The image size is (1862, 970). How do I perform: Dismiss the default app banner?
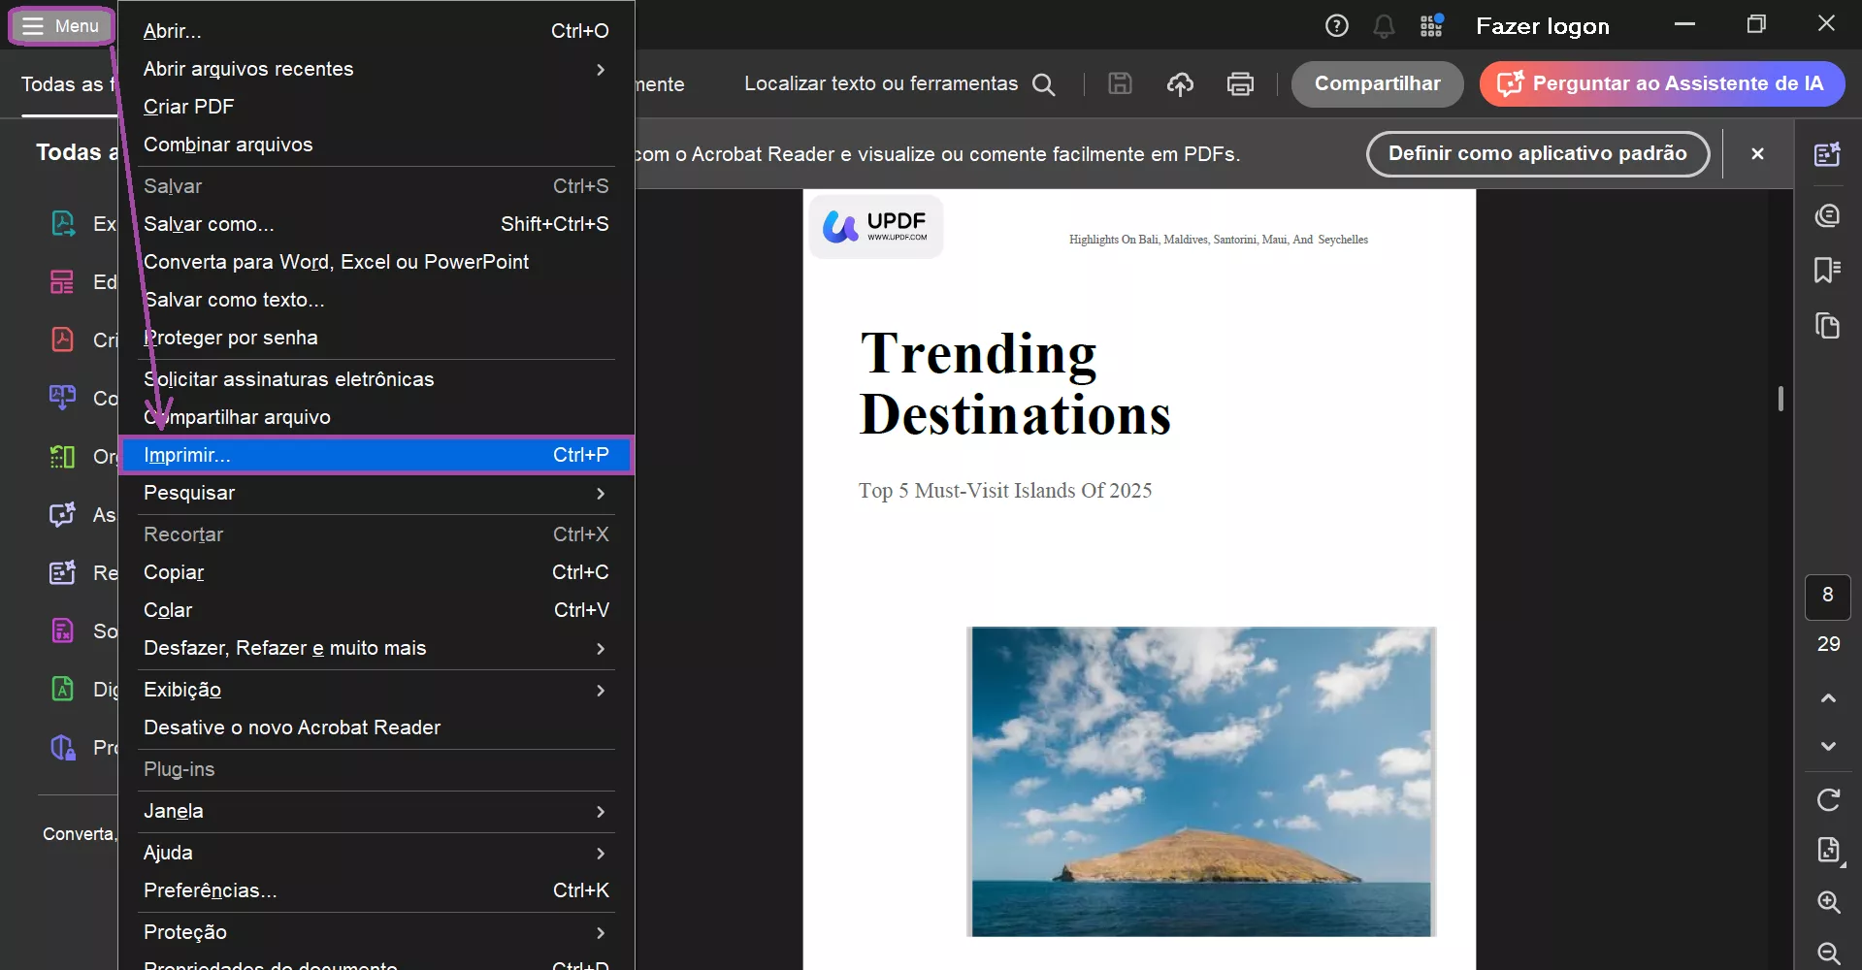click(1757, 154)
